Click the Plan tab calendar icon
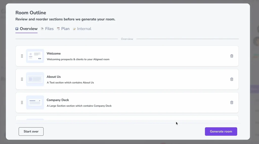The height and width of the screenshot is (144, 259). (x=58, y=29)
